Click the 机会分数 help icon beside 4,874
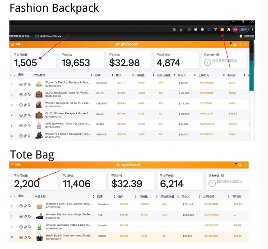 coord(218,55)
